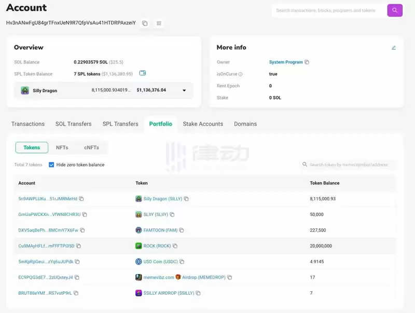
Task: Switch to SPL Transfers tab
Action: 120,124
